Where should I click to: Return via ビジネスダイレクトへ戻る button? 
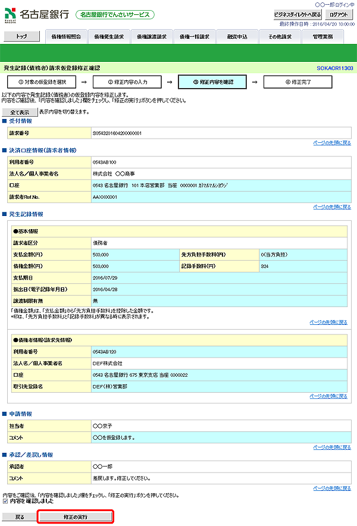pyautogui.click(x=297, y=14)
